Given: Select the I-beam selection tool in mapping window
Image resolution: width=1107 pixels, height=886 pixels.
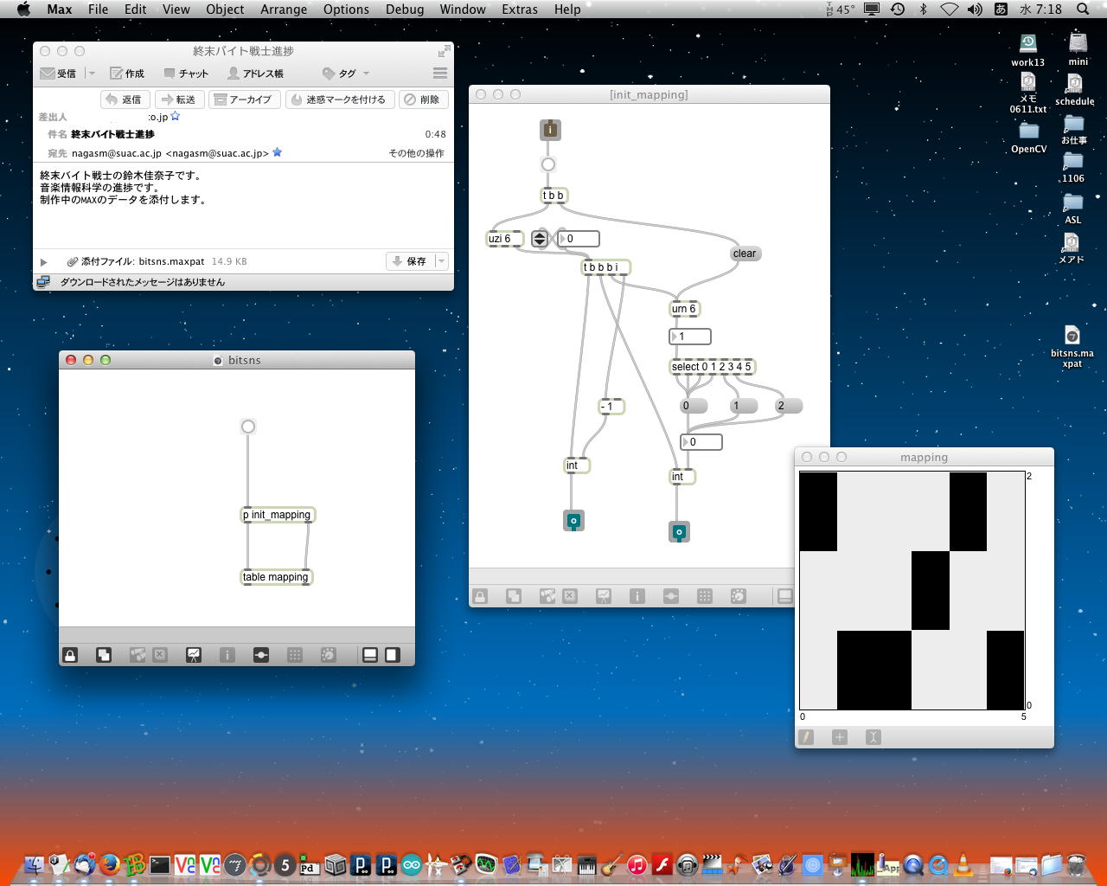Looking at the screenshot, I should click(873, 737).
